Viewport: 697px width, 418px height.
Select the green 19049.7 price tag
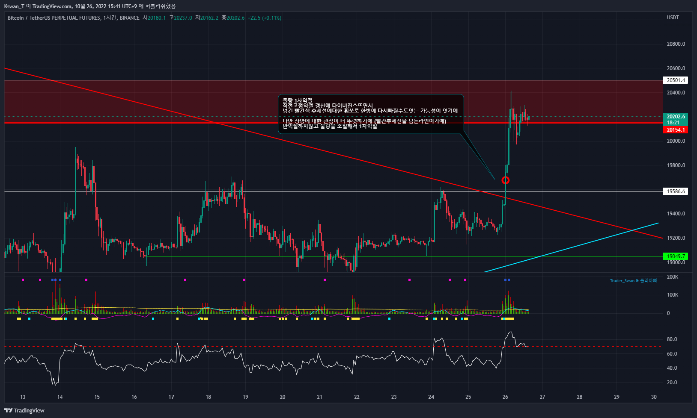(675, 256)
